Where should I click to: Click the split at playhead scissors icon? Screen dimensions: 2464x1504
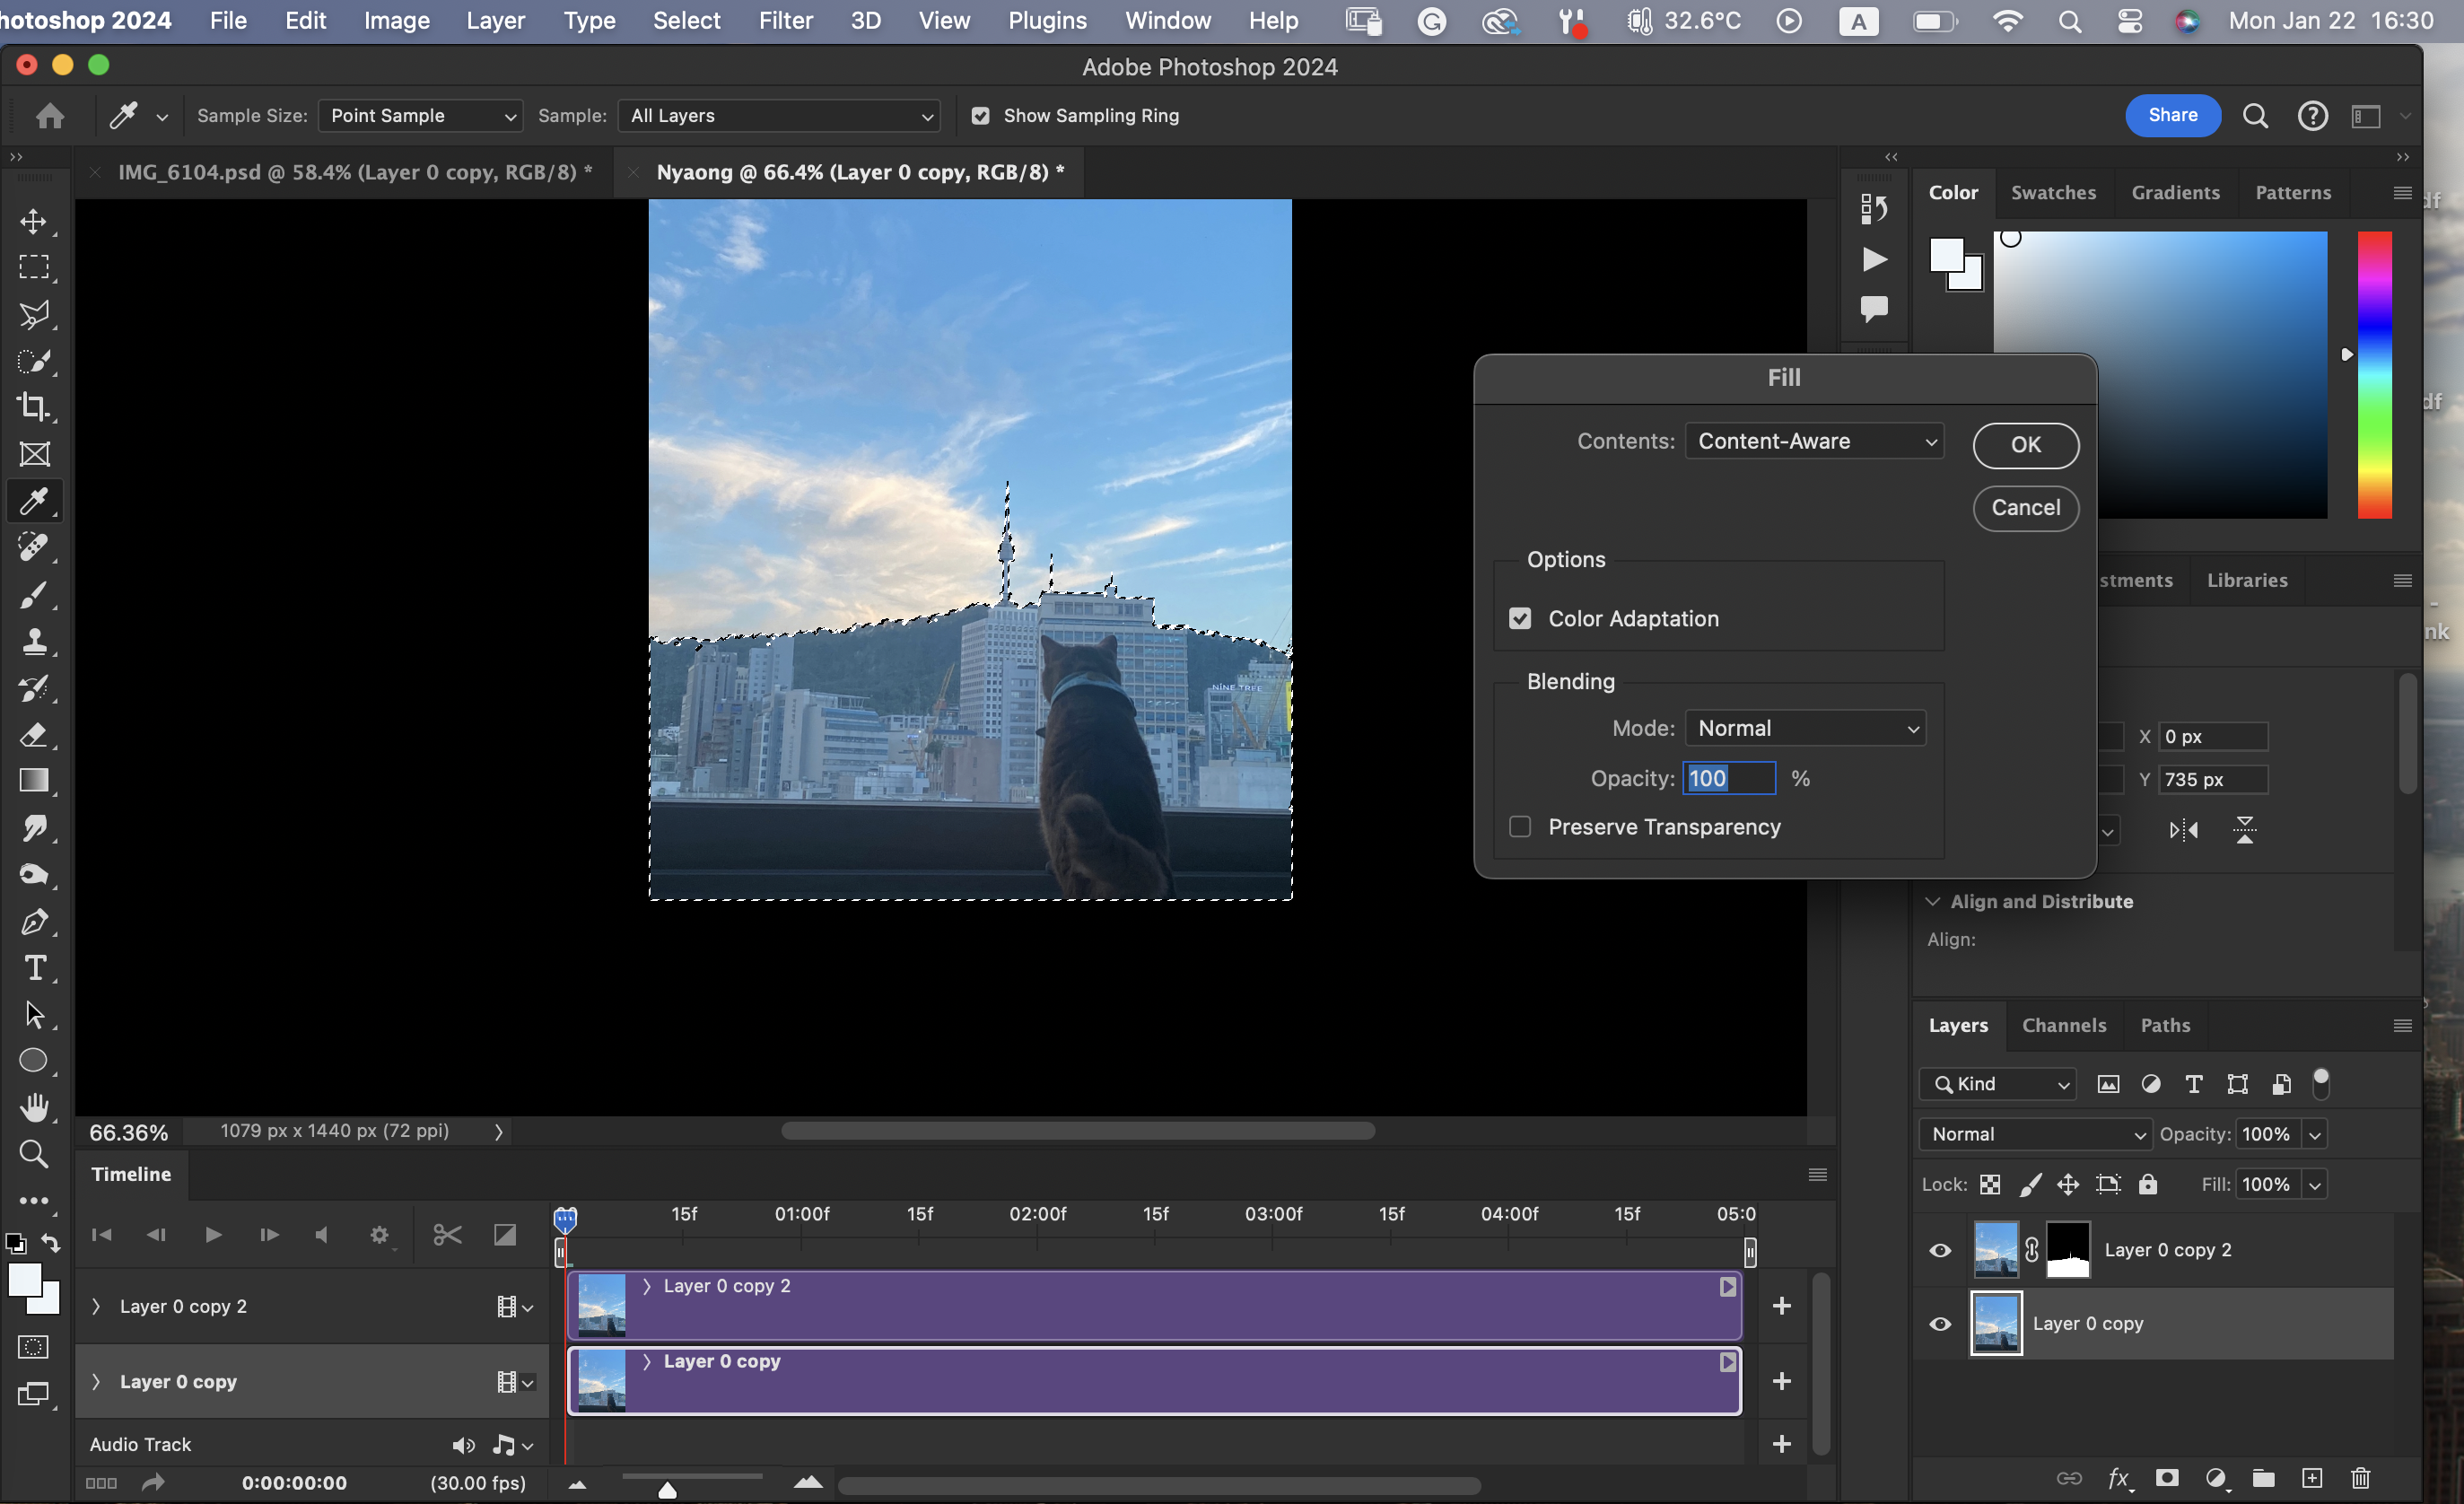(447, 1235)
